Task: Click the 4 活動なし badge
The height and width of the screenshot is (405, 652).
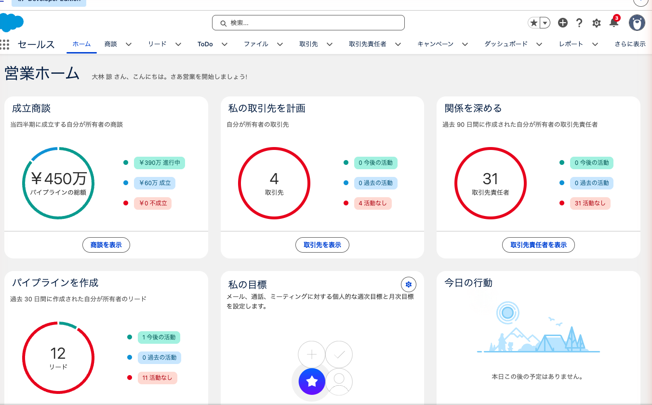Action: tap(373, 203)
